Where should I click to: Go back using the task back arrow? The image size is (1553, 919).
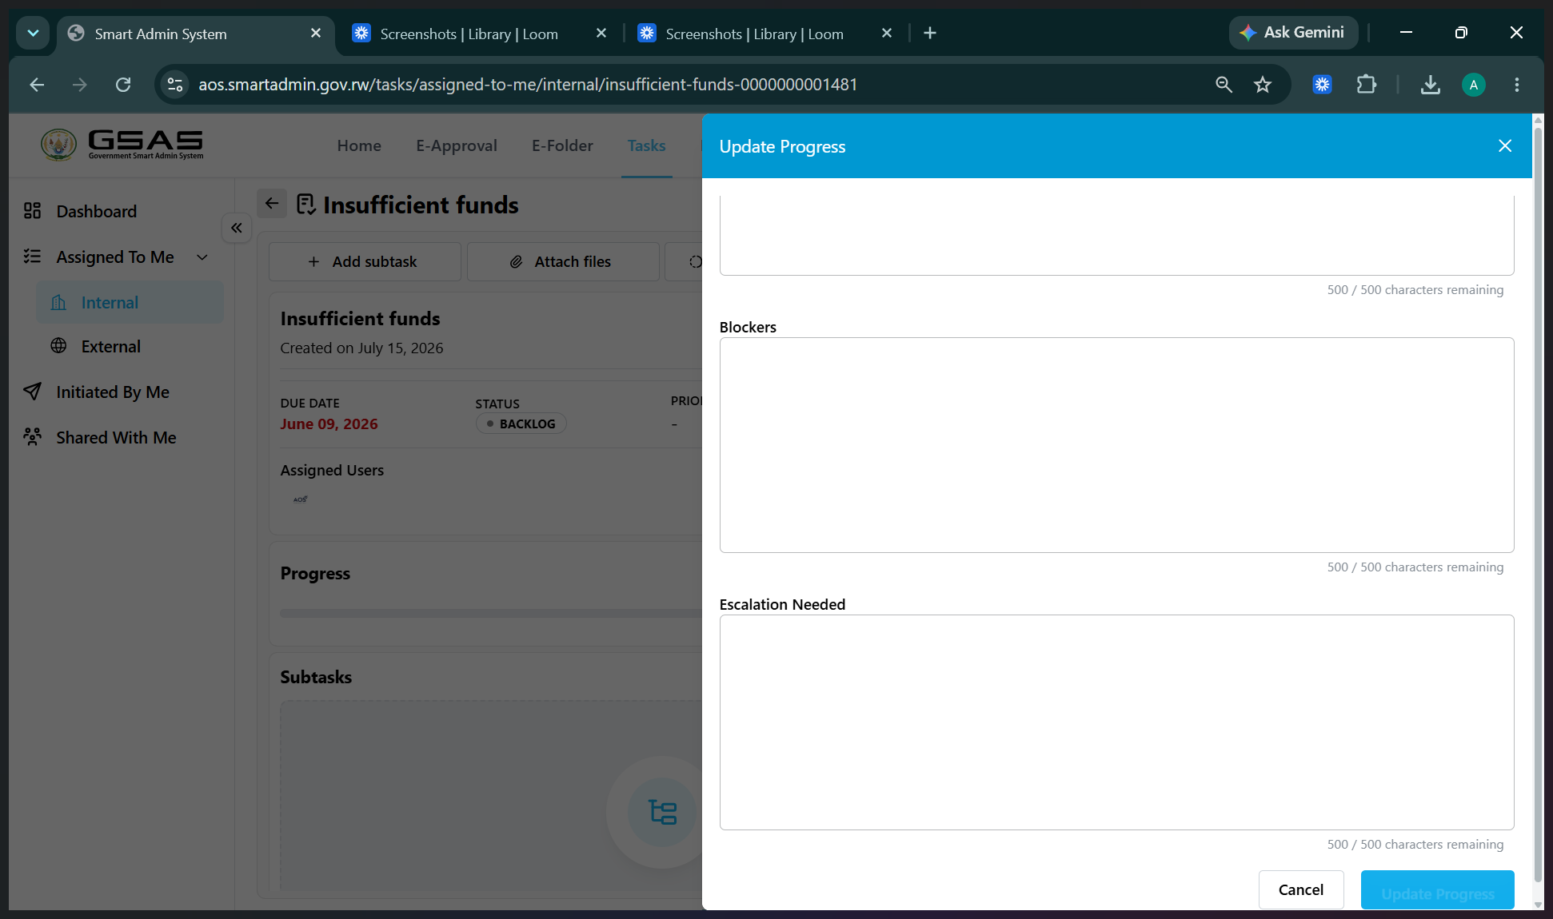point(272,204)
